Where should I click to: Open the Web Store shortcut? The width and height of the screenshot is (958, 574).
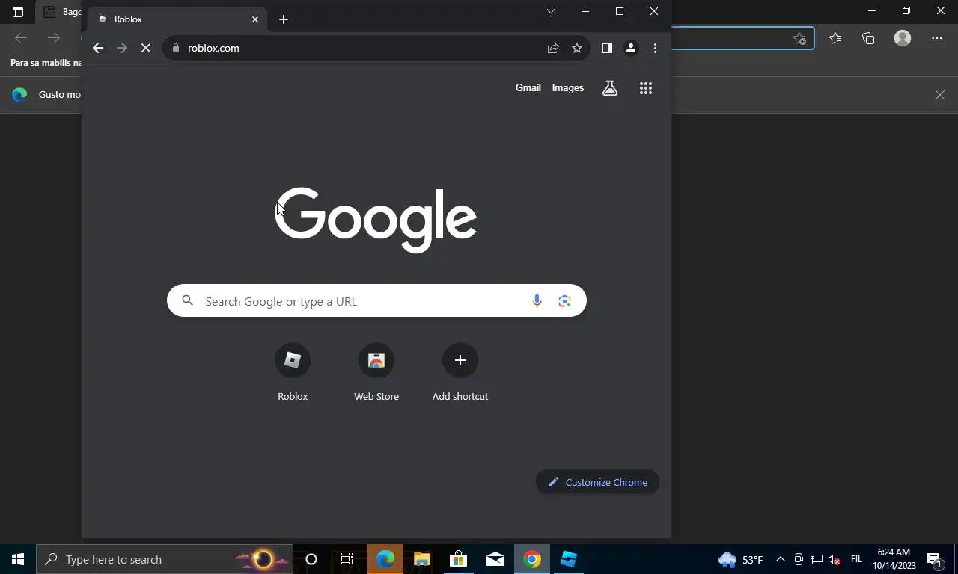376,373
